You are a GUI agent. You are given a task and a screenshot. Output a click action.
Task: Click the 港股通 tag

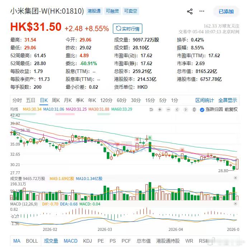[x=94, y=11]
